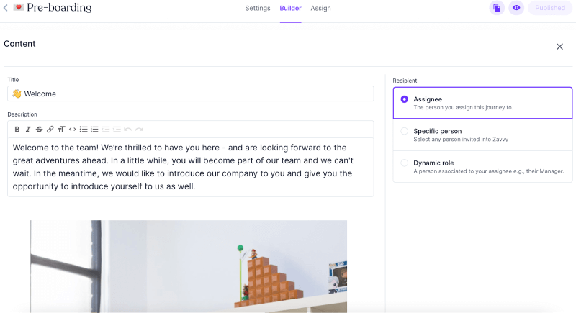The image size is (576, 313).
Task: Insert a code block in description
Action: [72, 130]
